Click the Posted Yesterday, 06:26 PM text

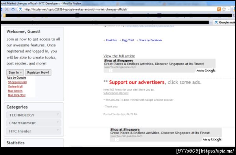click(120, 114)
